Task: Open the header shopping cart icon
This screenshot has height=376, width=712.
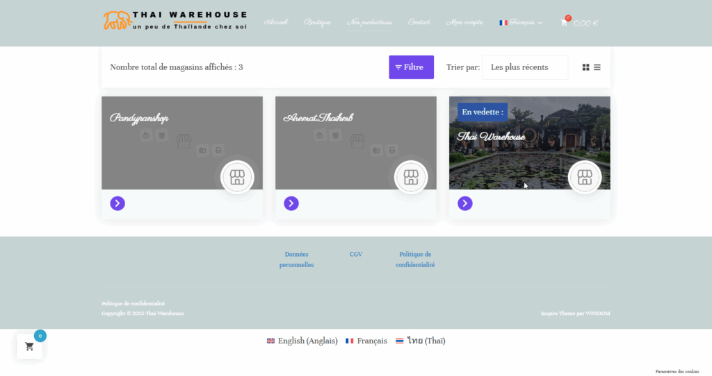Action: click(564, 23)
